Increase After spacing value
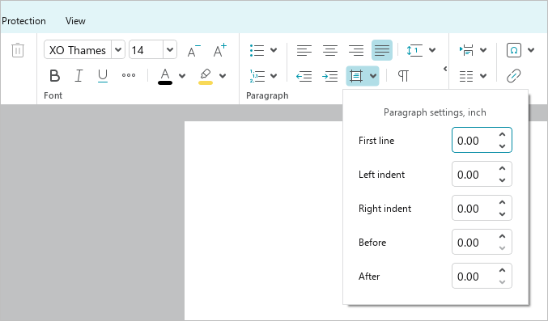The height and width of the screenshot is (321, 548). [502, 270]
